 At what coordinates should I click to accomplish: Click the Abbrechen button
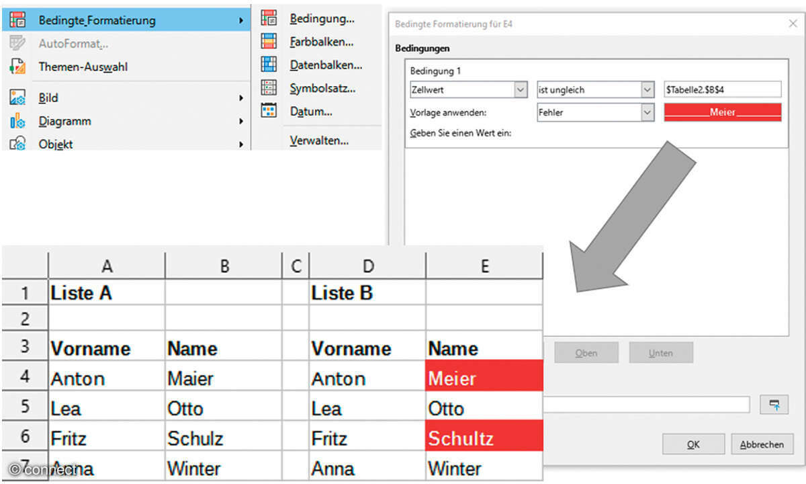pyautogui.click(x=762, y=444)
